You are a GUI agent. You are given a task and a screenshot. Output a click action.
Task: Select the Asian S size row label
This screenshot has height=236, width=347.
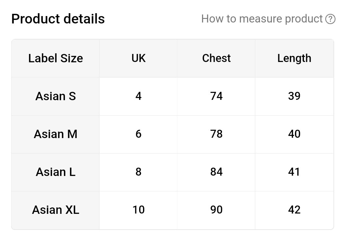pyautogui.click(x=56, y=96)
